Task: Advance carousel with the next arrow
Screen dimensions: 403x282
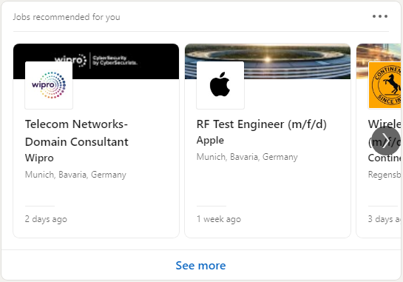Action: click(x=386, y=141)
